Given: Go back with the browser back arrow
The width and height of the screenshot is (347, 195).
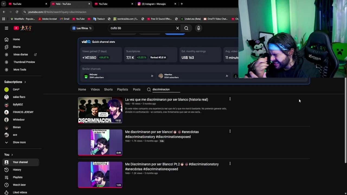Looking at the screenshot, I should point(4,12).
